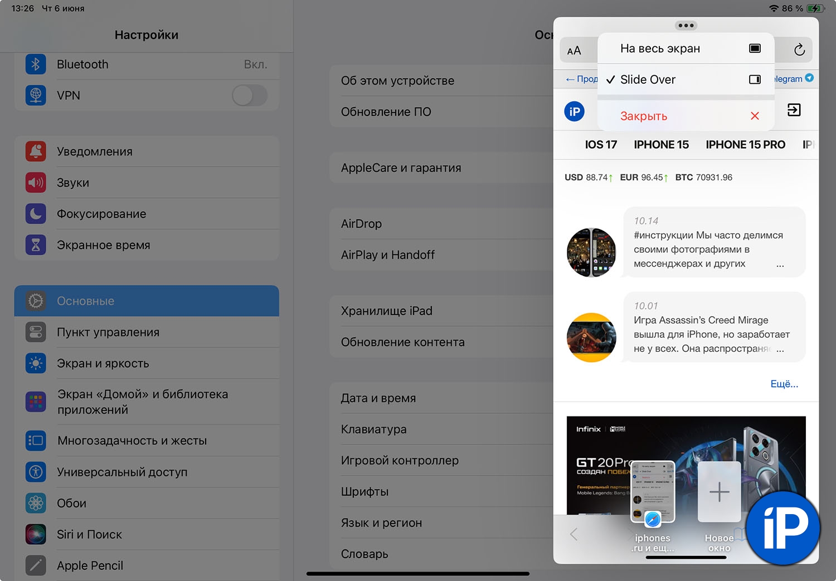The image size is (836, 581).
Task: Expand the Assassin's Creed article via its ellipsis
Action: [x=780, y=350]
